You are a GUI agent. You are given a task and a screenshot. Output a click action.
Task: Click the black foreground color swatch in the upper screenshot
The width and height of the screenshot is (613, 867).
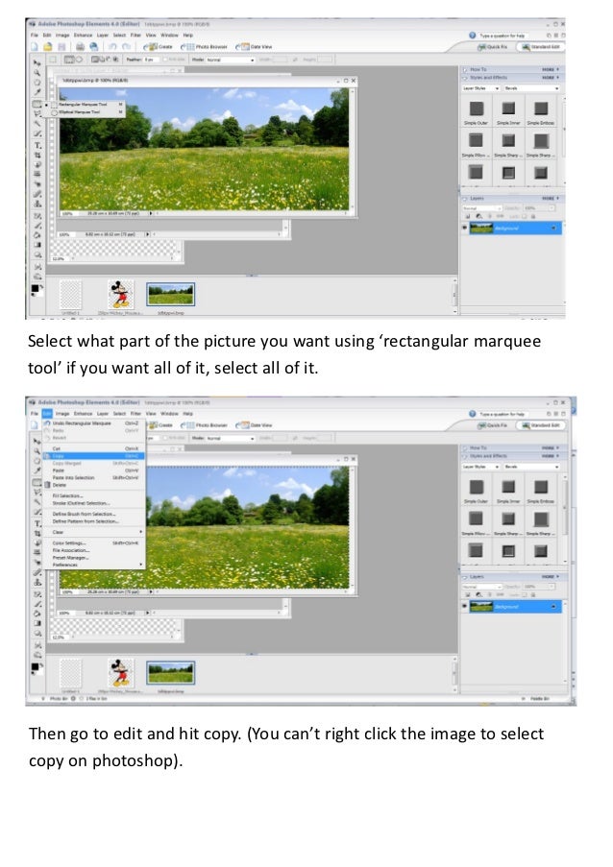(x=36, y=288)
